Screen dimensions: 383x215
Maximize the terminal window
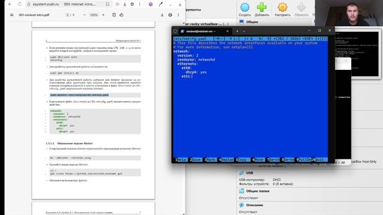click(320, 30)
